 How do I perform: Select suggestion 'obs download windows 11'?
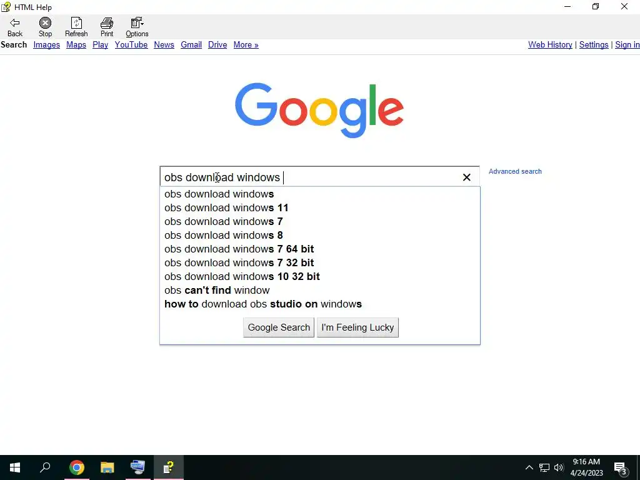coord(320,207)
